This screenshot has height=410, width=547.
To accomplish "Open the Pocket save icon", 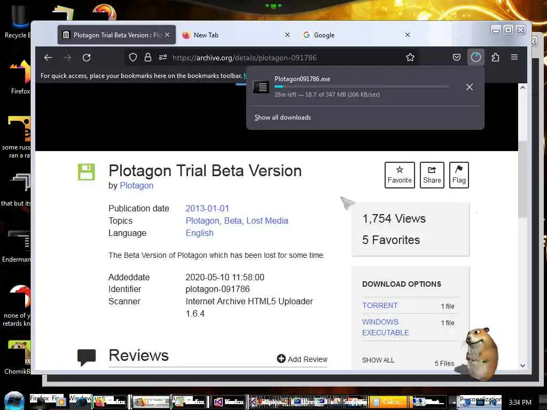I will click(x=457, y=58).
